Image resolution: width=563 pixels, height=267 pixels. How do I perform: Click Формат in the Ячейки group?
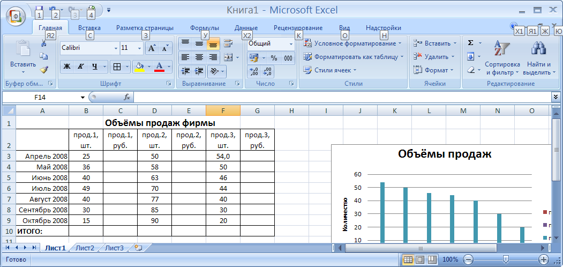(433, 70)
